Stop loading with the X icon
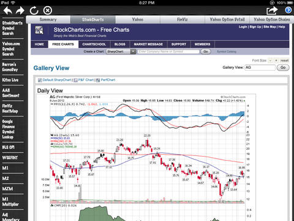 point(48,10)
